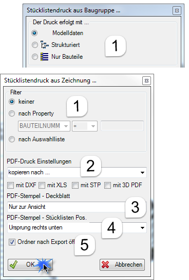Click the green checkmark on OK
189x280 pixels.
pyautogui.click(x=14, y=265)
